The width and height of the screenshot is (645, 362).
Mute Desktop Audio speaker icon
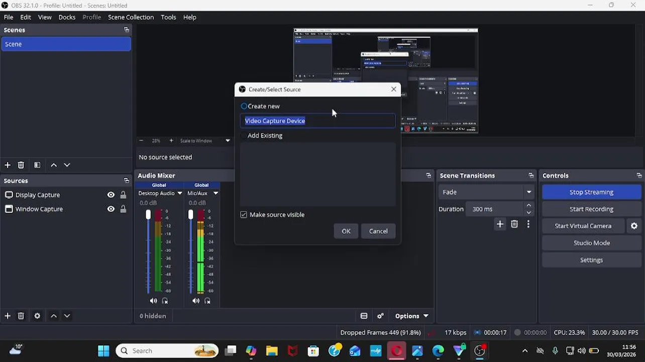[x=153, y=301]
